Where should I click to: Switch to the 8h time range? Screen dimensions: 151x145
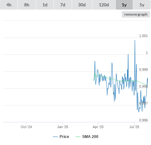27,5
